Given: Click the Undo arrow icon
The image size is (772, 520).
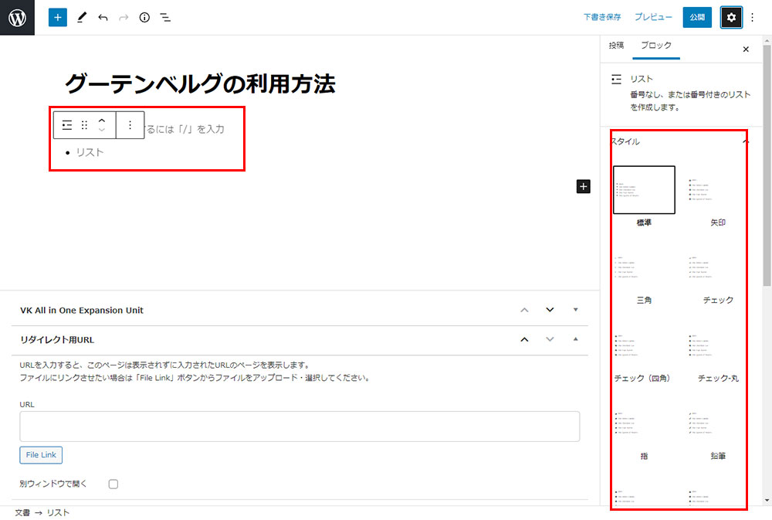Looking at the screenshot, I should (103, 17).
